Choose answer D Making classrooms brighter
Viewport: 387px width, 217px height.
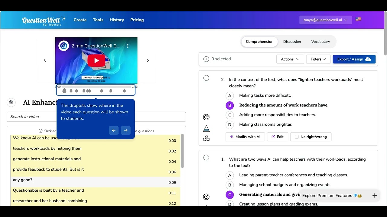pos(230,124)
